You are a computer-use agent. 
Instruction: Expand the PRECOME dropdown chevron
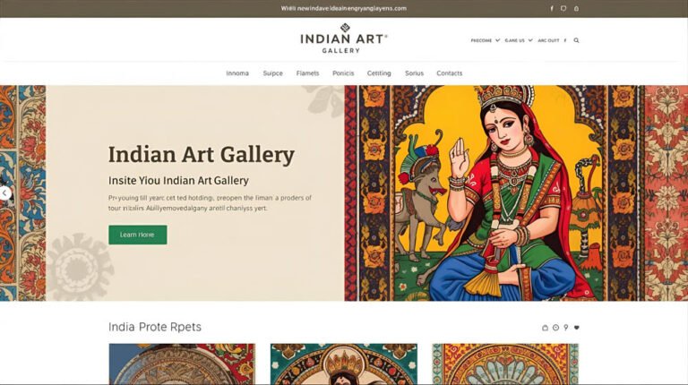click(497, 40)
